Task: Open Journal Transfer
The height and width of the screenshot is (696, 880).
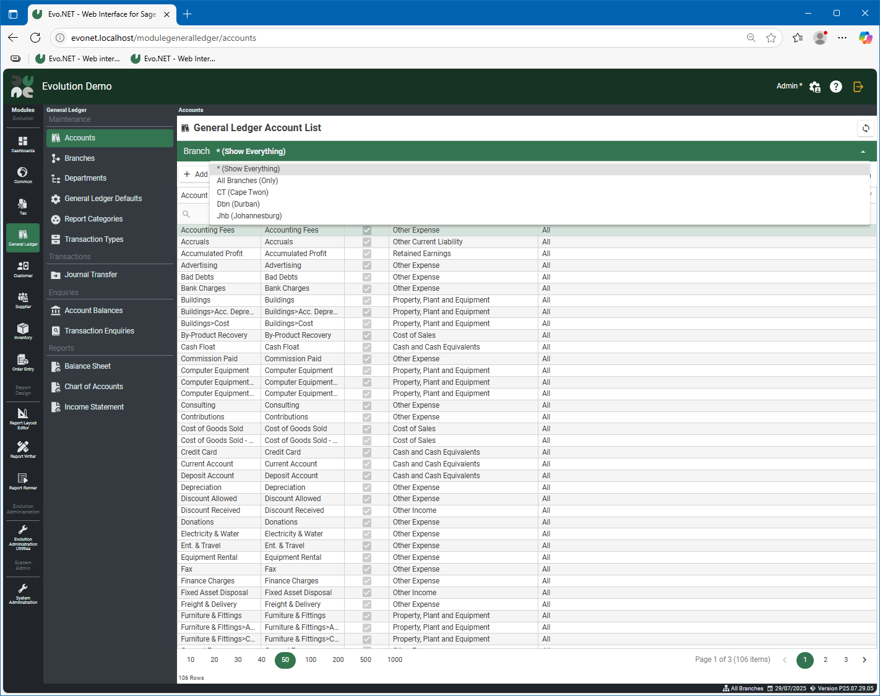Action: [110, 275]
